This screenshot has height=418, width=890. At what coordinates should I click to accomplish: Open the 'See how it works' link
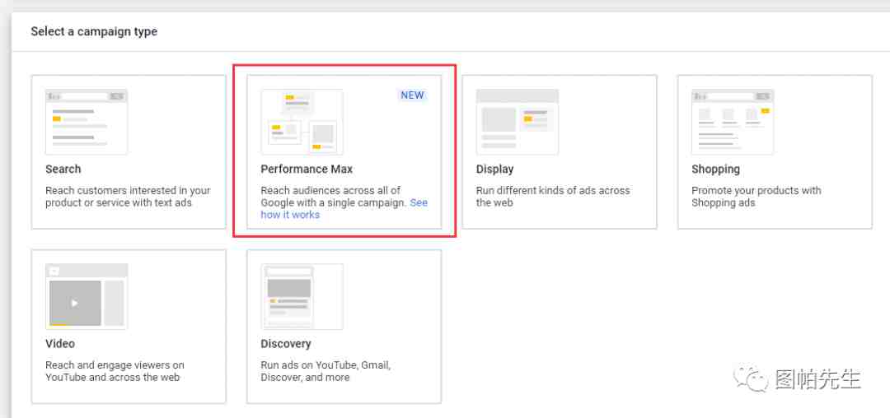pyautogui.click(x=344, y=208)
